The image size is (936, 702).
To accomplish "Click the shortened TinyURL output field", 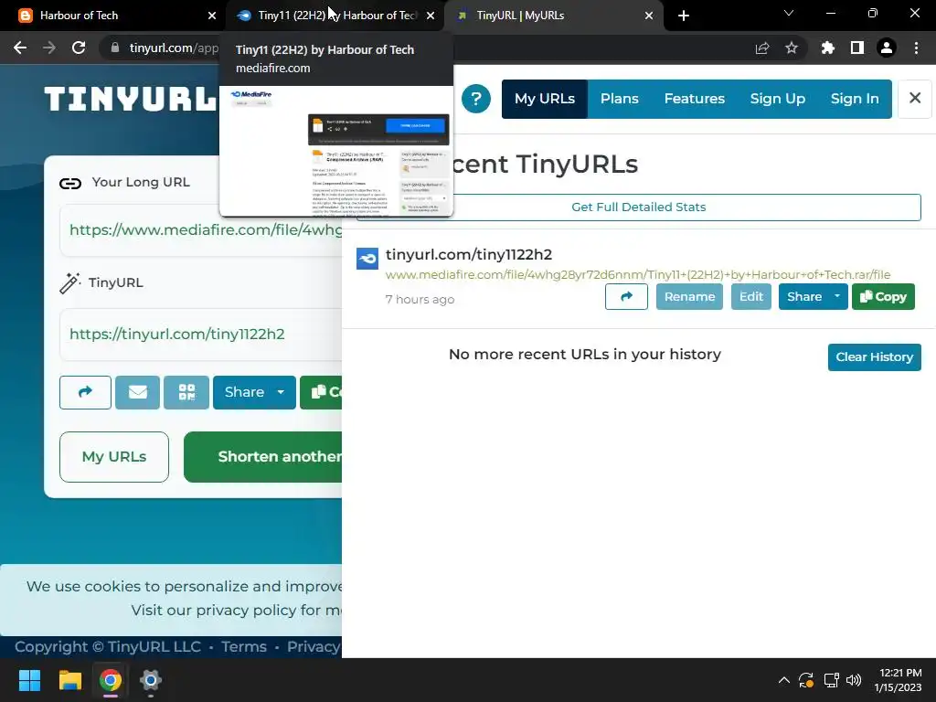I will click(200, 335).
